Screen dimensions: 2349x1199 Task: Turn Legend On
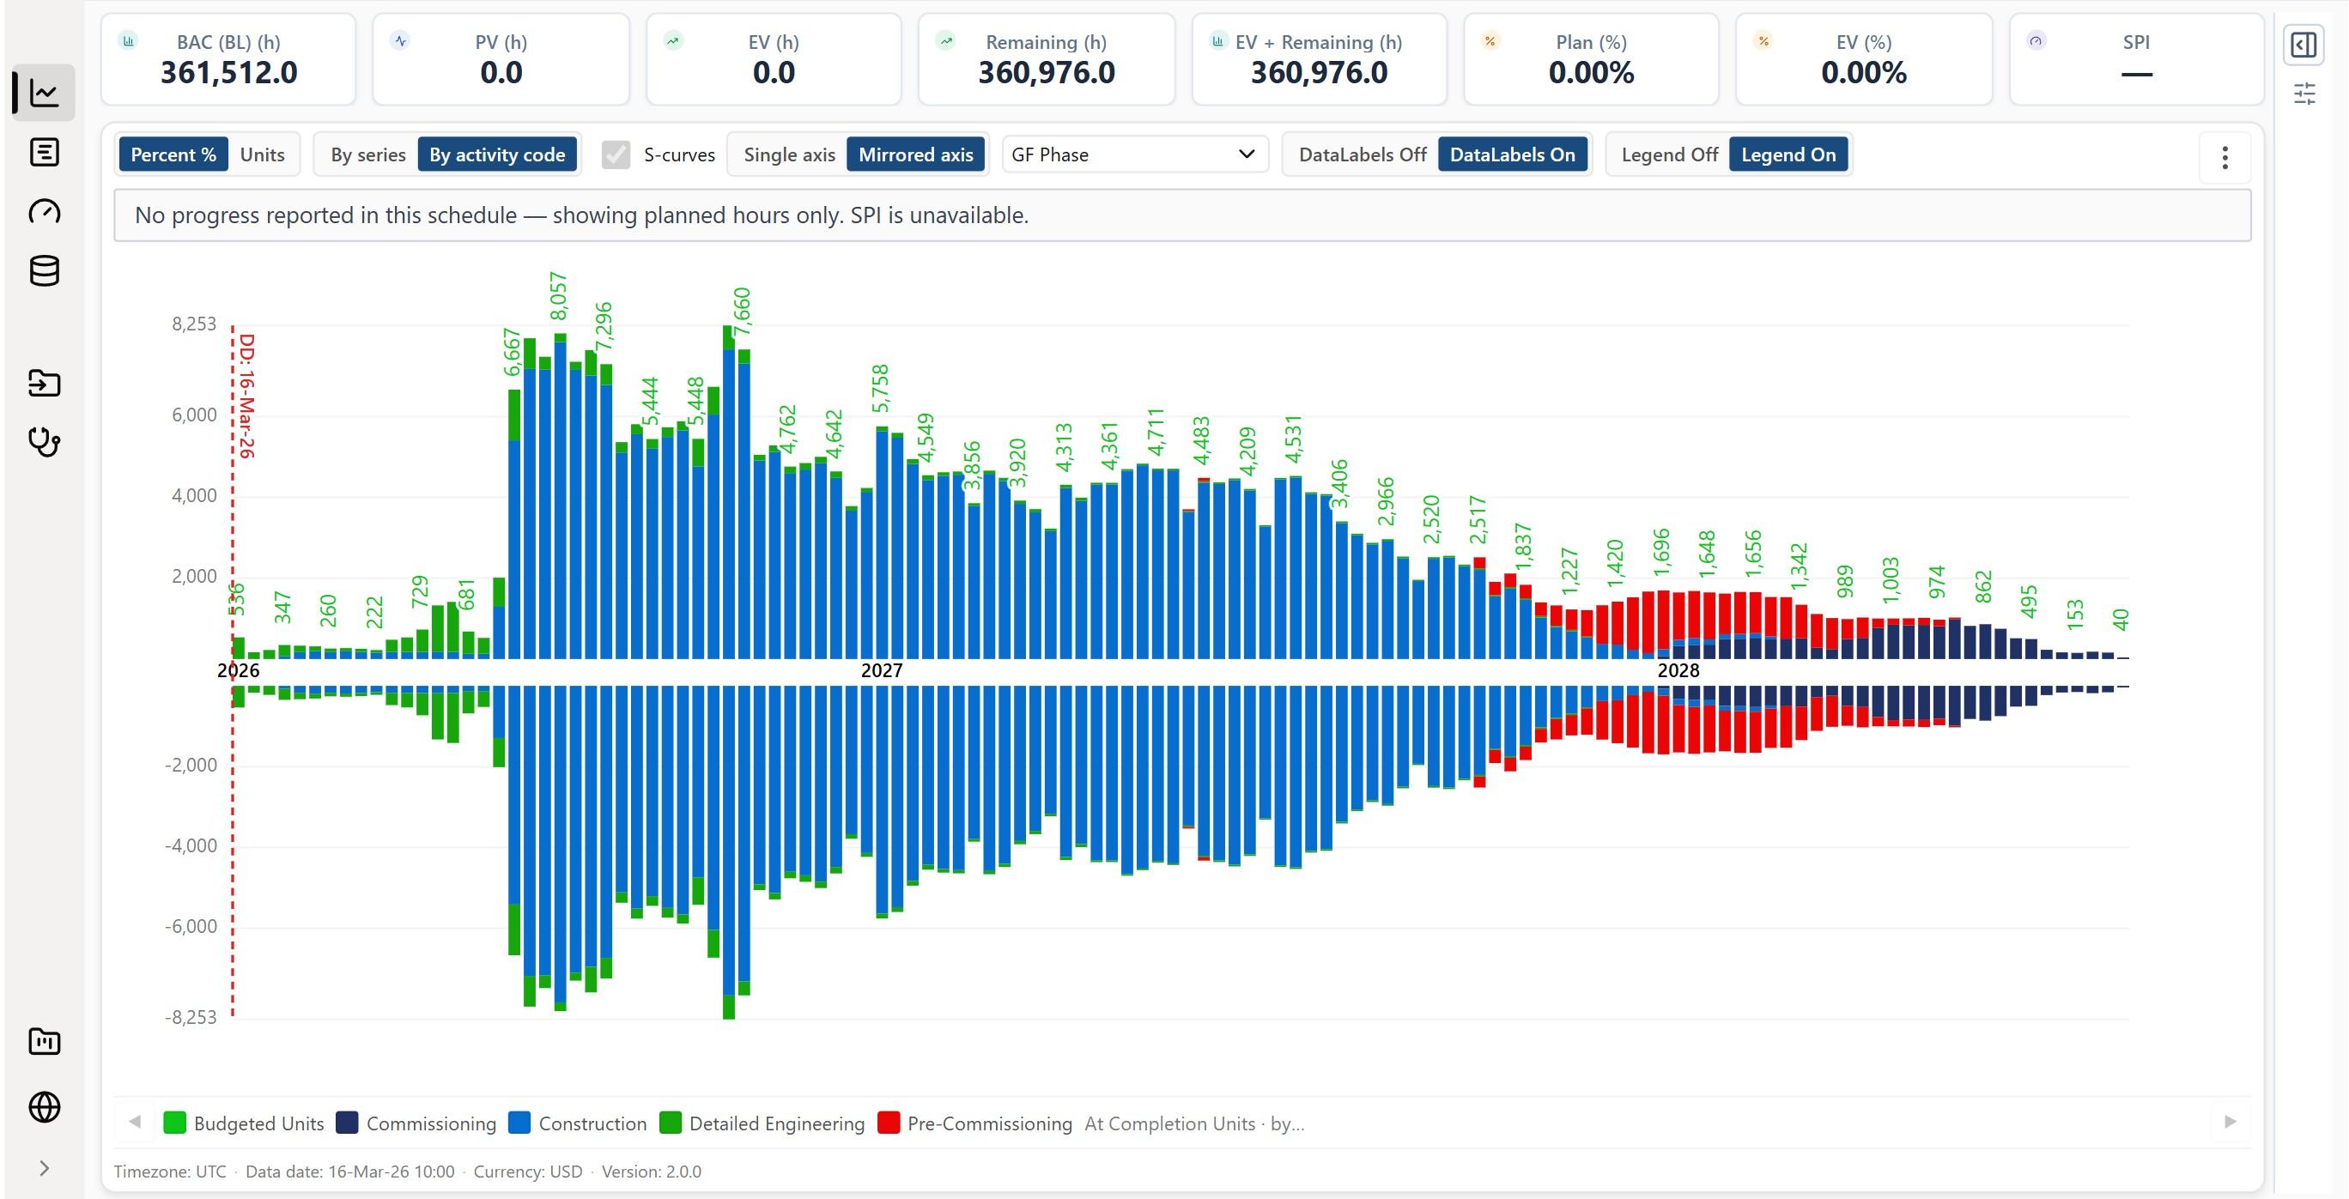point(1788,154)
